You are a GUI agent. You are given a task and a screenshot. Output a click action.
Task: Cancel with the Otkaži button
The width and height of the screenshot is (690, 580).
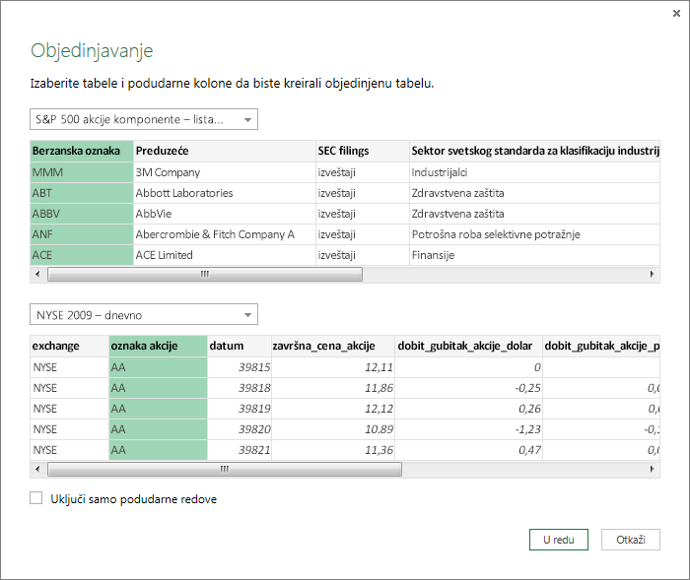(x=630, y=540)
